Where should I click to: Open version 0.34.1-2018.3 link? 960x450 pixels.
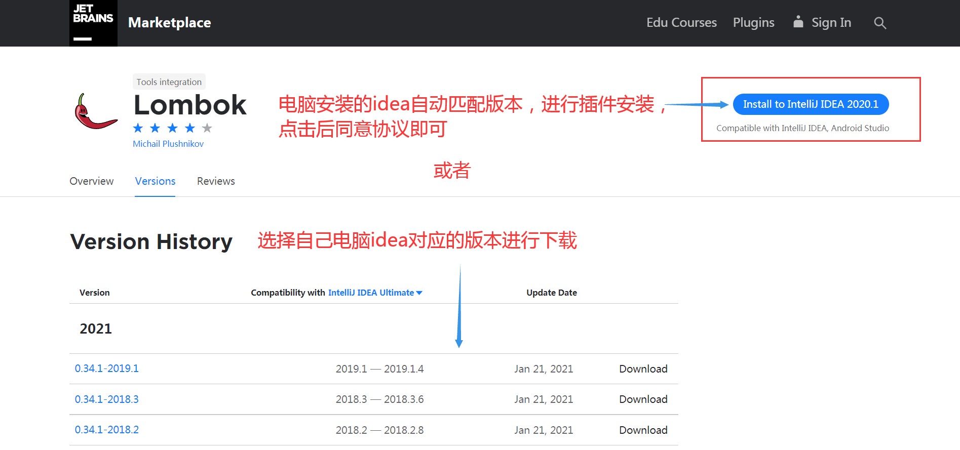(x=107, y=399)
